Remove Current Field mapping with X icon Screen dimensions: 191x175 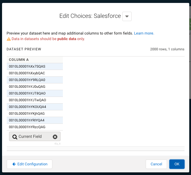click(x=55, y=137)
